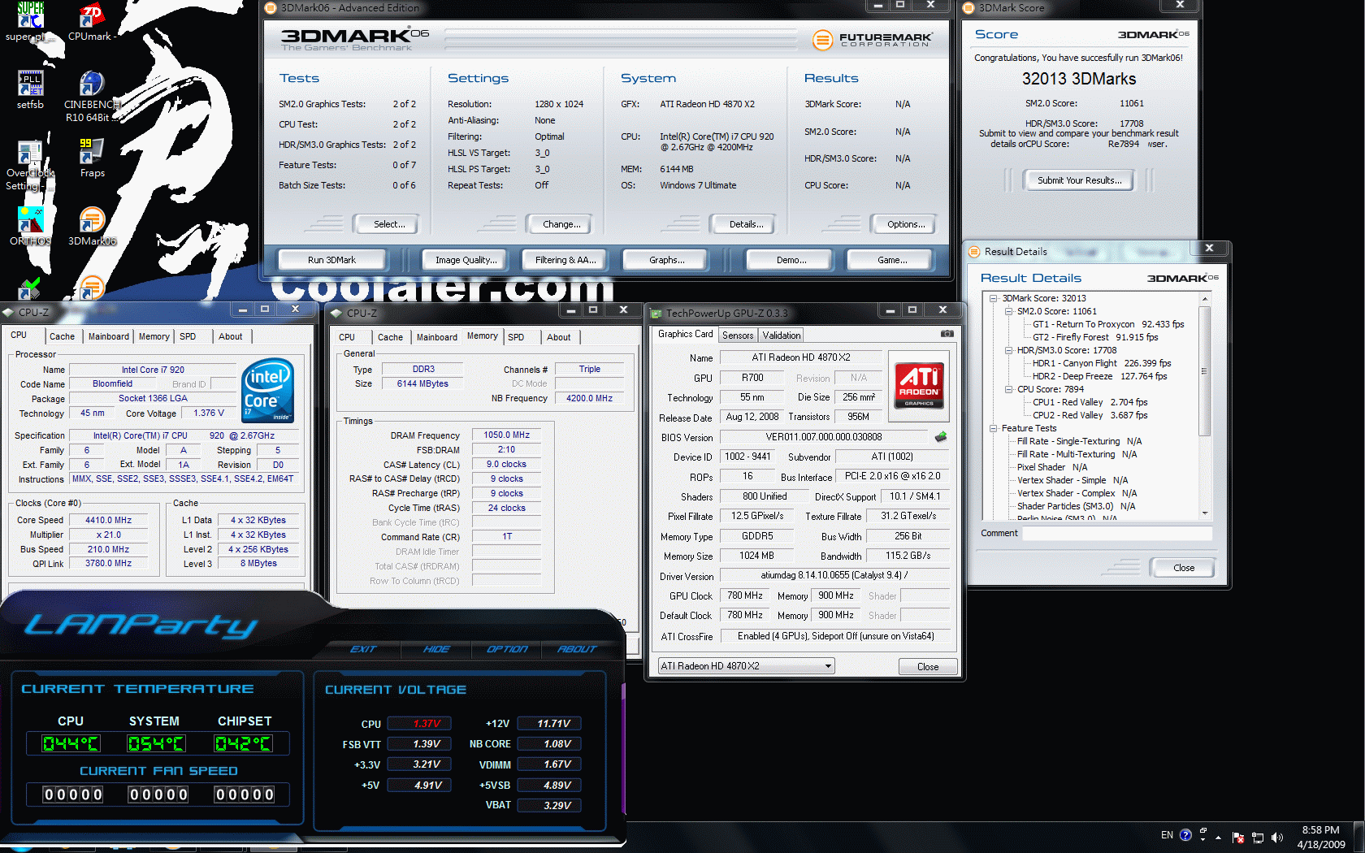
Task: Open the Image Quality... button
Action: pyautogui.click(x=466, y=260)
